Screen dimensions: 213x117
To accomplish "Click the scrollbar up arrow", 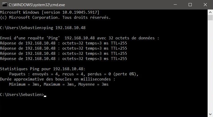I will click(x=210, y=12).
